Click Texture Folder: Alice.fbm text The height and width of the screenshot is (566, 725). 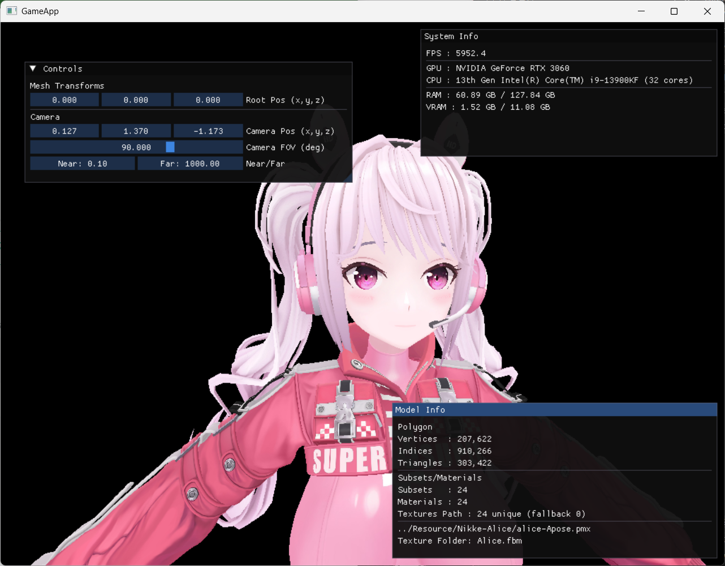460,541
